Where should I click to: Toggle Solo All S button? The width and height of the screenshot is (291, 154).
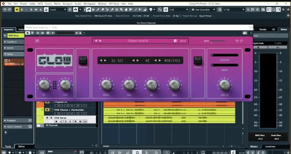[x=22, y=10]
